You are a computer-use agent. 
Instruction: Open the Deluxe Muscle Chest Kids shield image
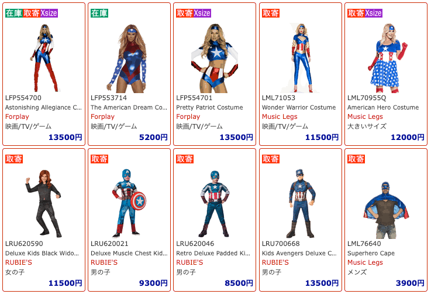pos(129,204)
